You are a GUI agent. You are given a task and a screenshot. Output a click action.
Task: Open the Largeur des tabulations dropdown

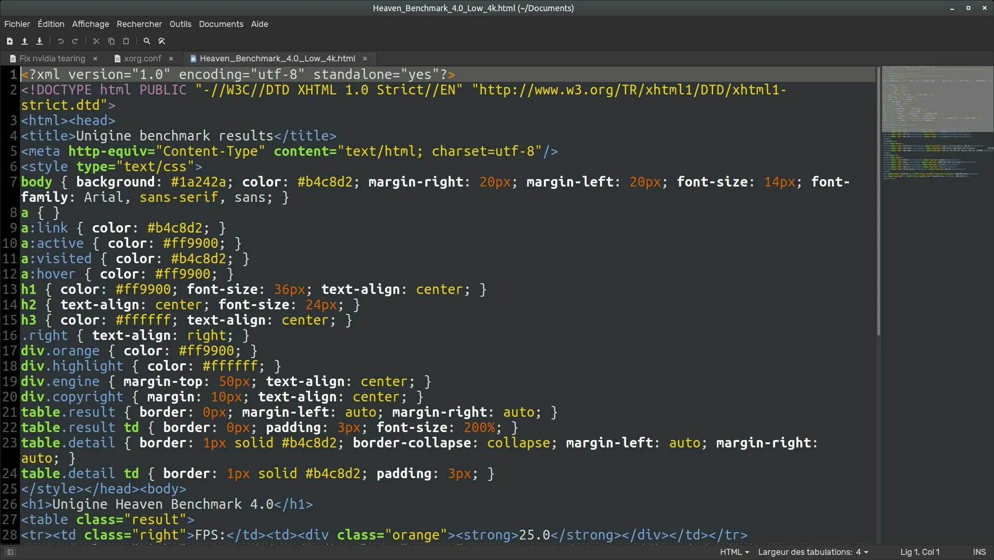tap(813, 552)
